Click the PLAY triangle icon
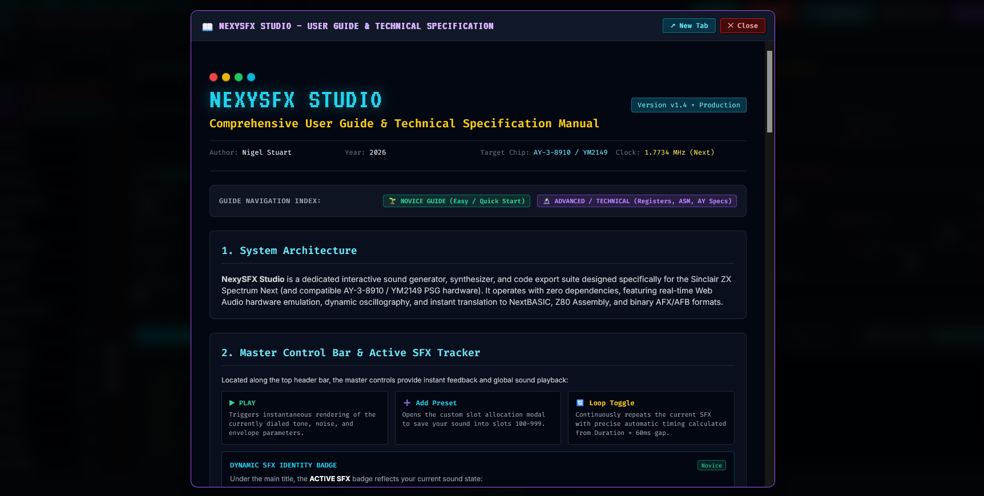The height and width of the screenshot is (496, 984). coord(232,403)
